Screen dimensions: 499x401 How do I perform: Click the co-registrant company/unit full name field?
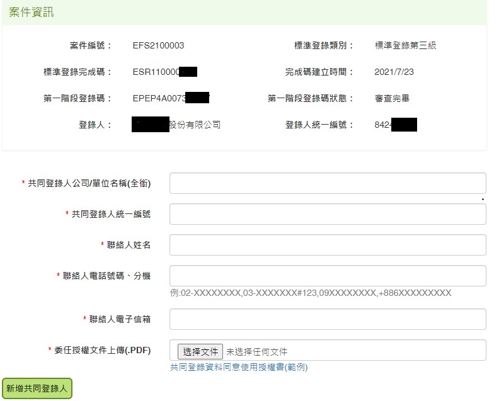[x=328, y=183]
